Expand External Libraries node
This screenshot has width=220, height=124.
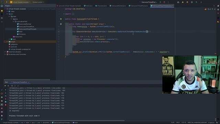click(5, 52)
